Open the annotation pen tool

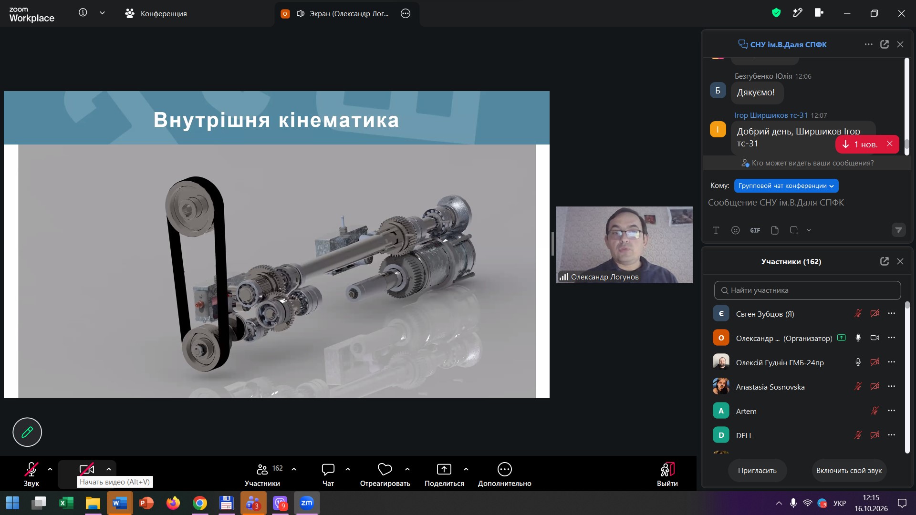[27, 432]
